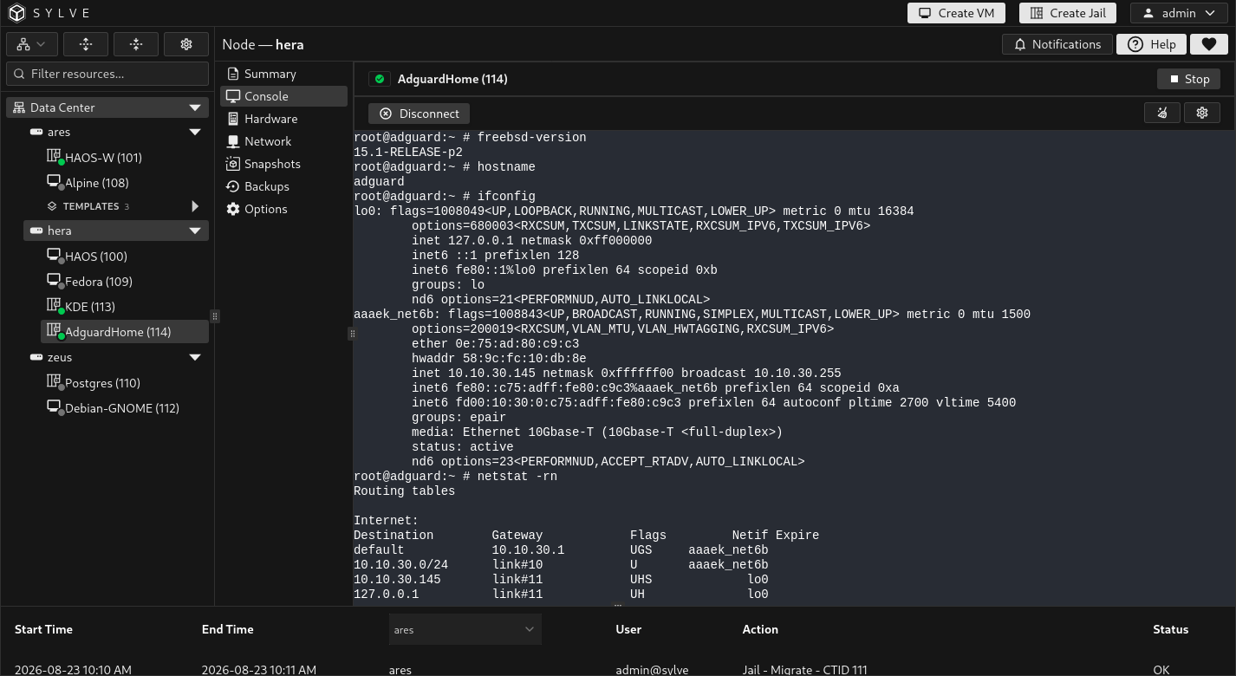
Task: Select the zeus node
Action: pos(116,357)
